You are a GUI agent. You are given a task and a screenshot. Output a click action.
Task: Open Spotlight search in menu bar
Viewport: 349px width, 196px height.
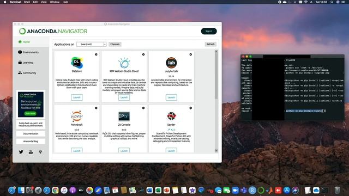pos(332,2)
